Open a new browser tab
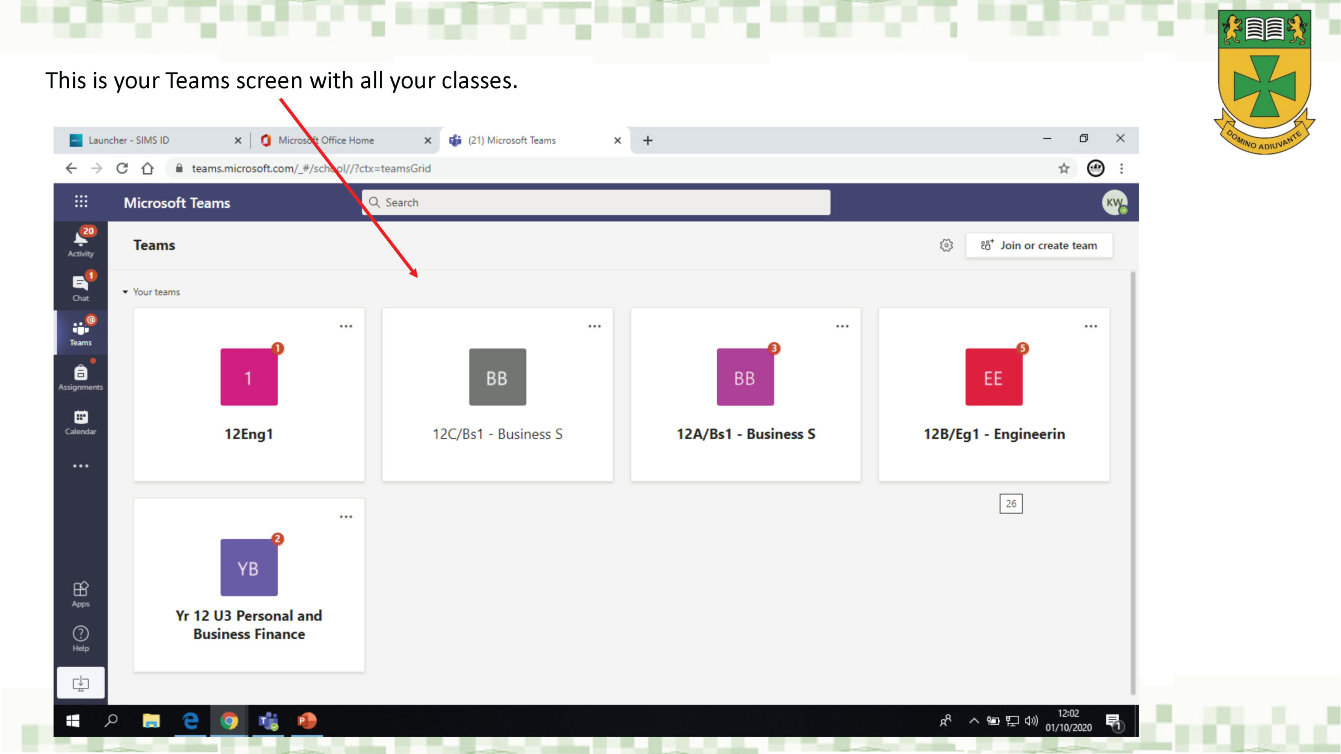Image resolution: width=1341 pixels, height=754 pixels. (648, 140)
